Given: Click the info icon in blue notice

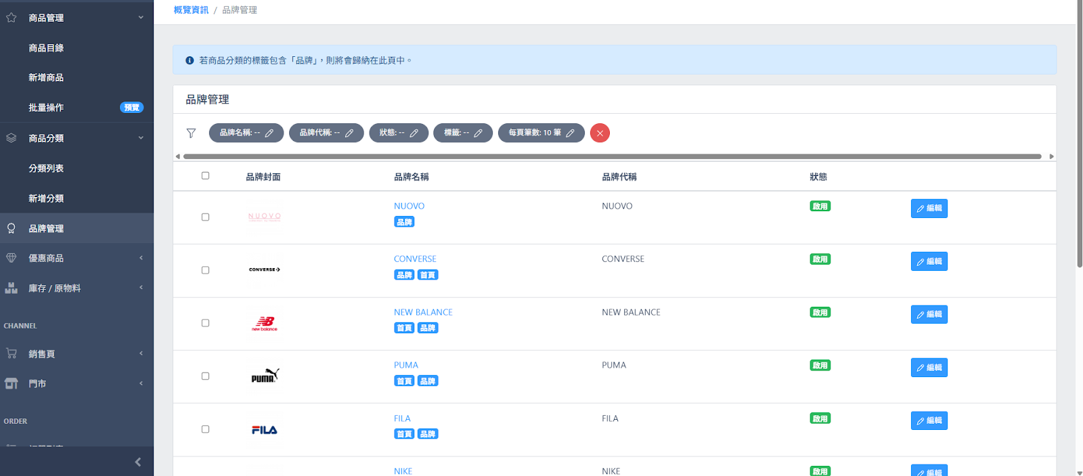Looking at the screenshot, I should [190, 60].
